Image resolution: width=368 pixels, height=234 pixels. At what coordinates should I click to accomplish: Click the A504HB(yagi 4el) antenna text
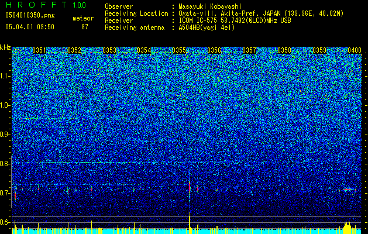click(207, 27)
